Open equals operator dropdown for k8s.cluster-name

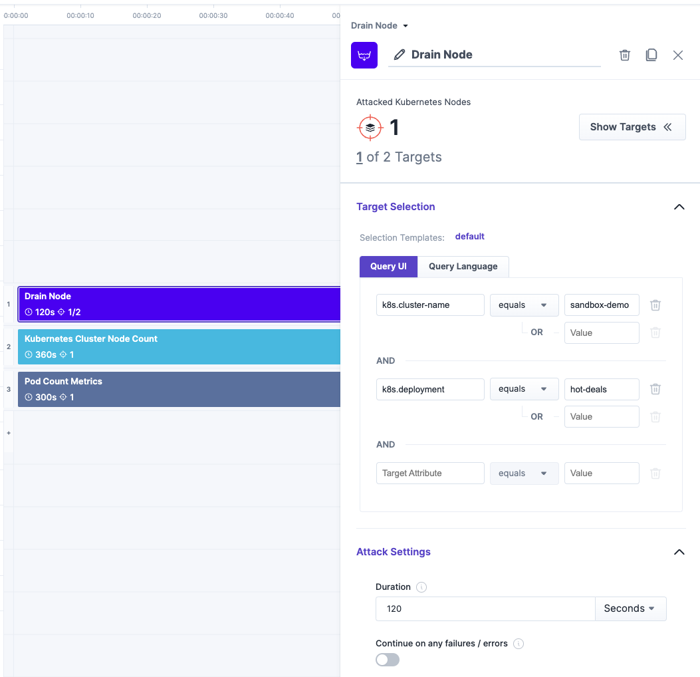(x=524, y=305)
